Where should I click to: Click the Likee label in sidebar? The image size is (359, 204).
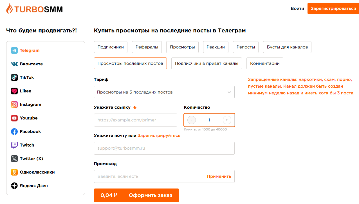26,91
